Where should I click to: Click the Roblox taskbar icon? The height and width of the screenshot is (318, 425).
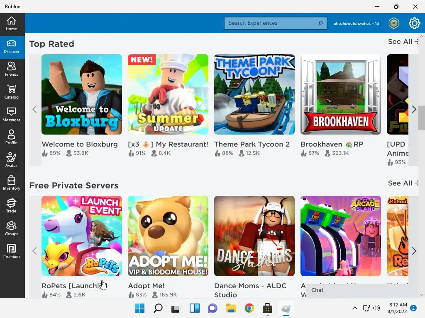tap(286, 308)
